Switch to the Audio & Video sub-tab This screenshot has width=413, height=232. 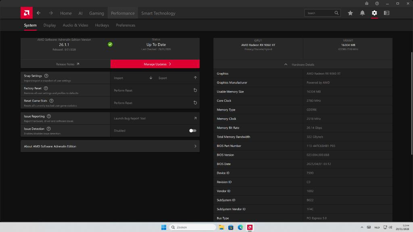75,25
